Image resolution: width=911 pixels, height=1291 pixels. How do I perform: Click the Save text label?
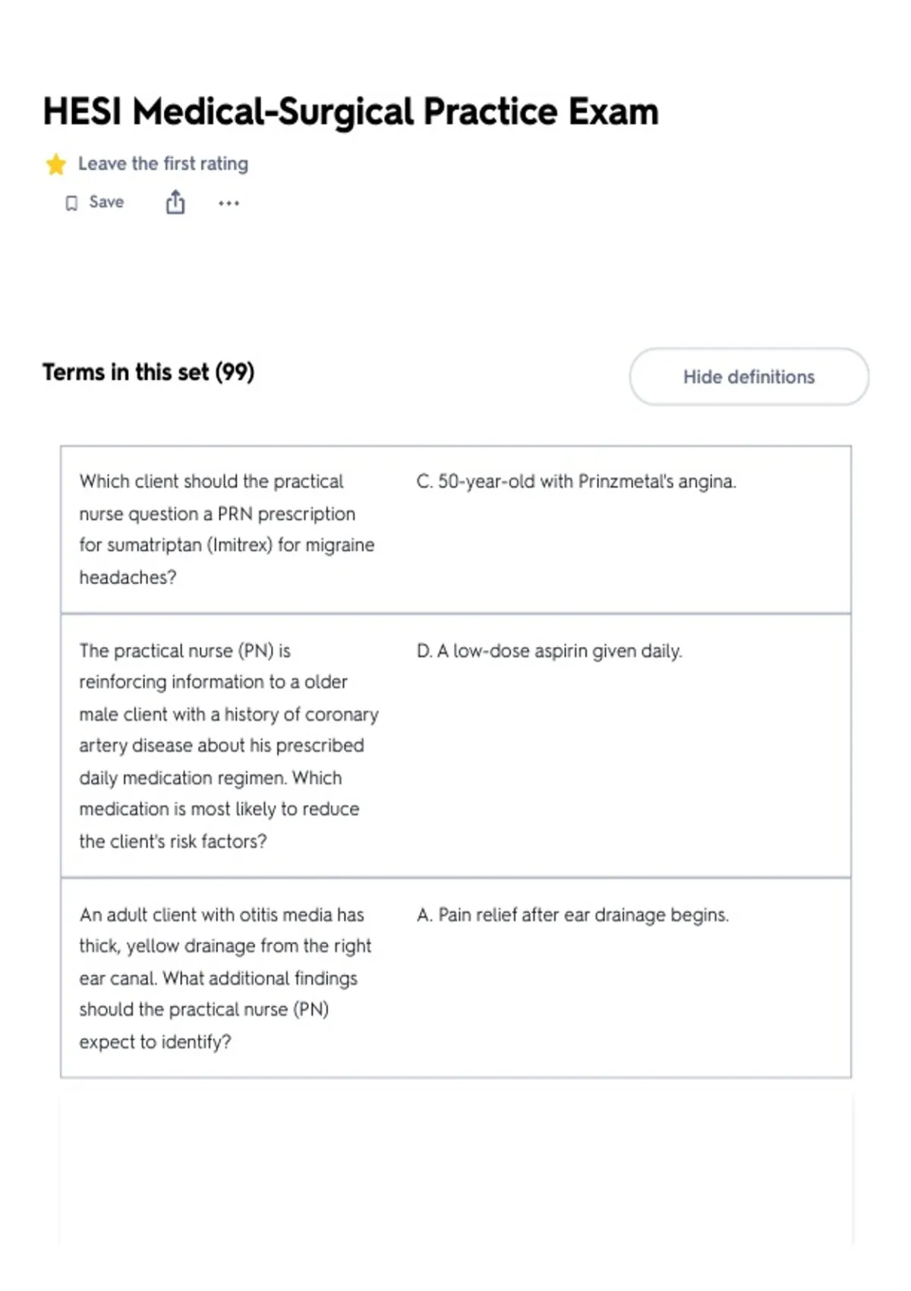click(x=106, y=202)
